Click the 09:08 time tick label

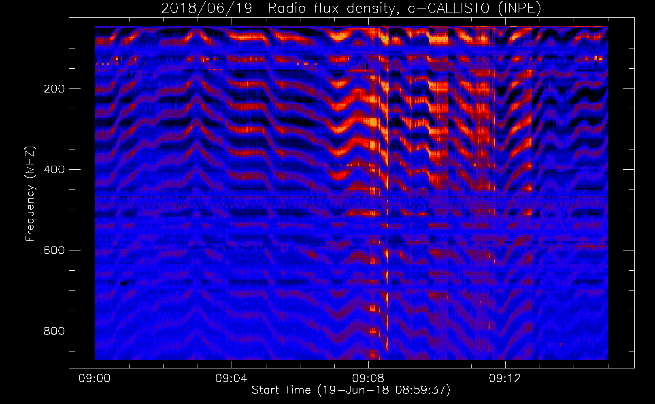(x=368, y=379)
